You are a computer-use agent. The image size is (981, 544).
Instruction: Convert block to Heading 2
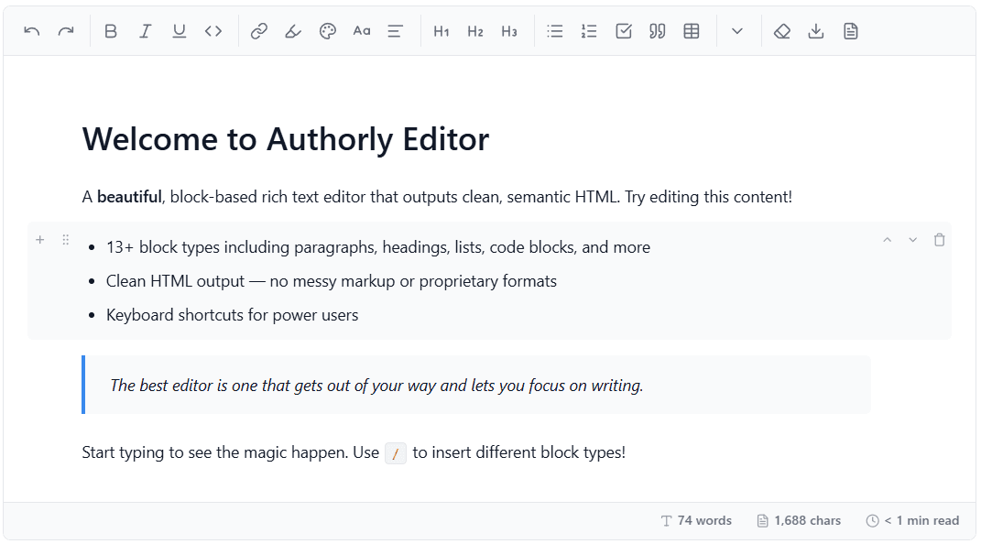click(474, 31)
